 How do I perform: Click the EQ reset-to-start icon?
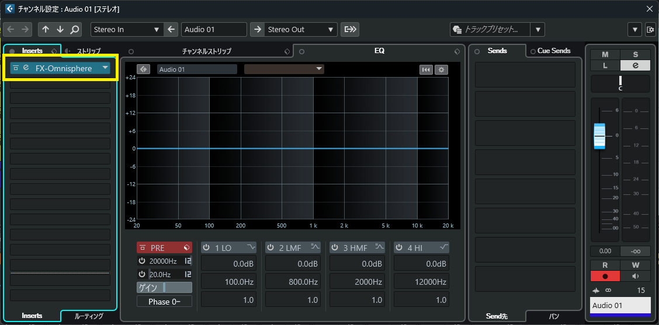[426, 69]
